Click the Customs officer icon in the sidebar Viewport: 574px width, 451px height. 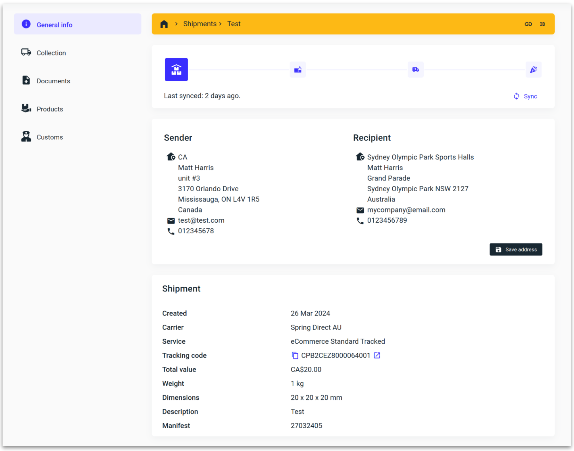[x=26, y=136]
